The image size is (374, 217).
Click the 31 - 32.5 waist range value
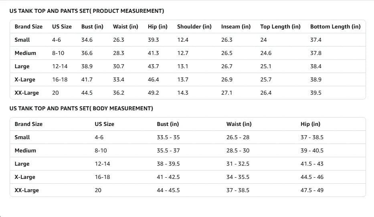coord(238,164)
